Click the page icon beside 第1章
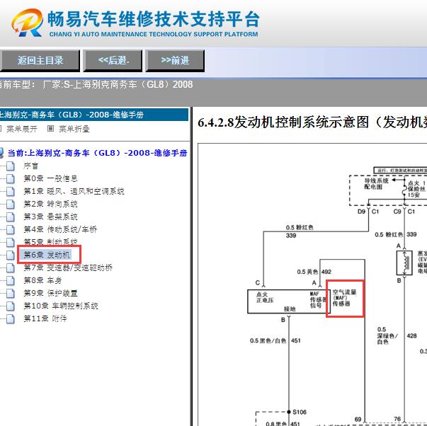Image resolution: width=427 pixels, height=426 pixels. [x=11, y=191]
